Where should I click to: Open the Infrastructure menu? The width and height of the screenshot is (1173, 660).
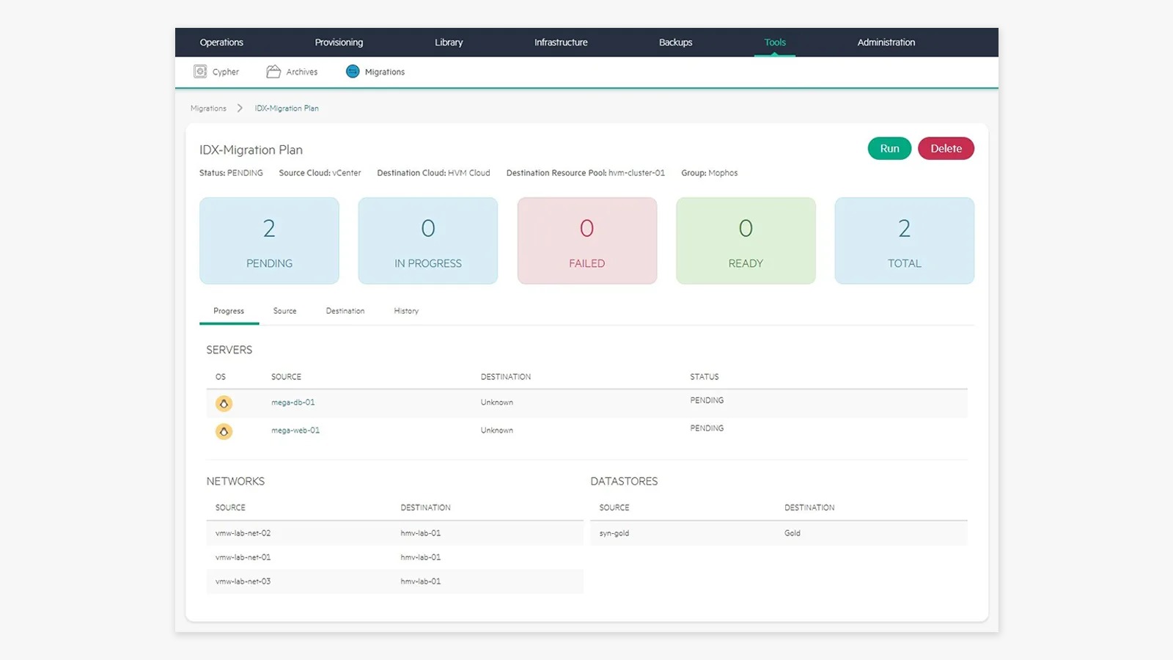point(561,43)
